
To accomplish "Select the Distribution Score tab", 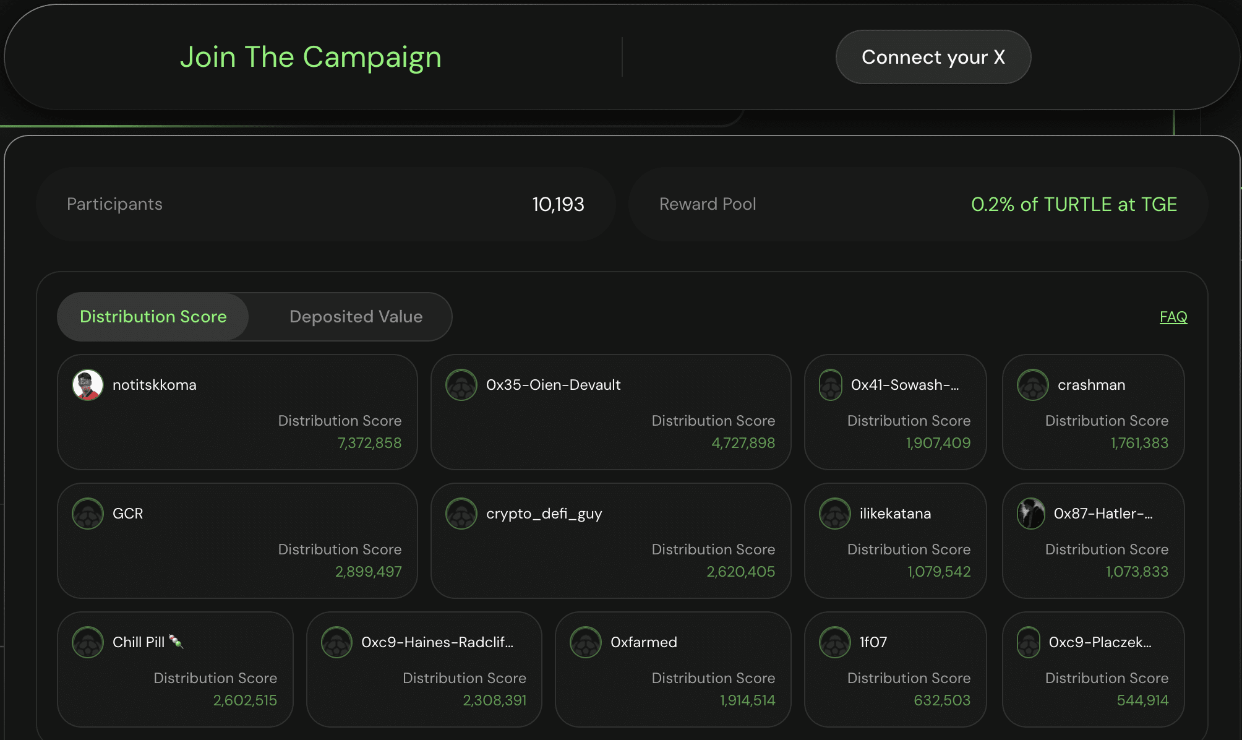I will tap(153, 317).
